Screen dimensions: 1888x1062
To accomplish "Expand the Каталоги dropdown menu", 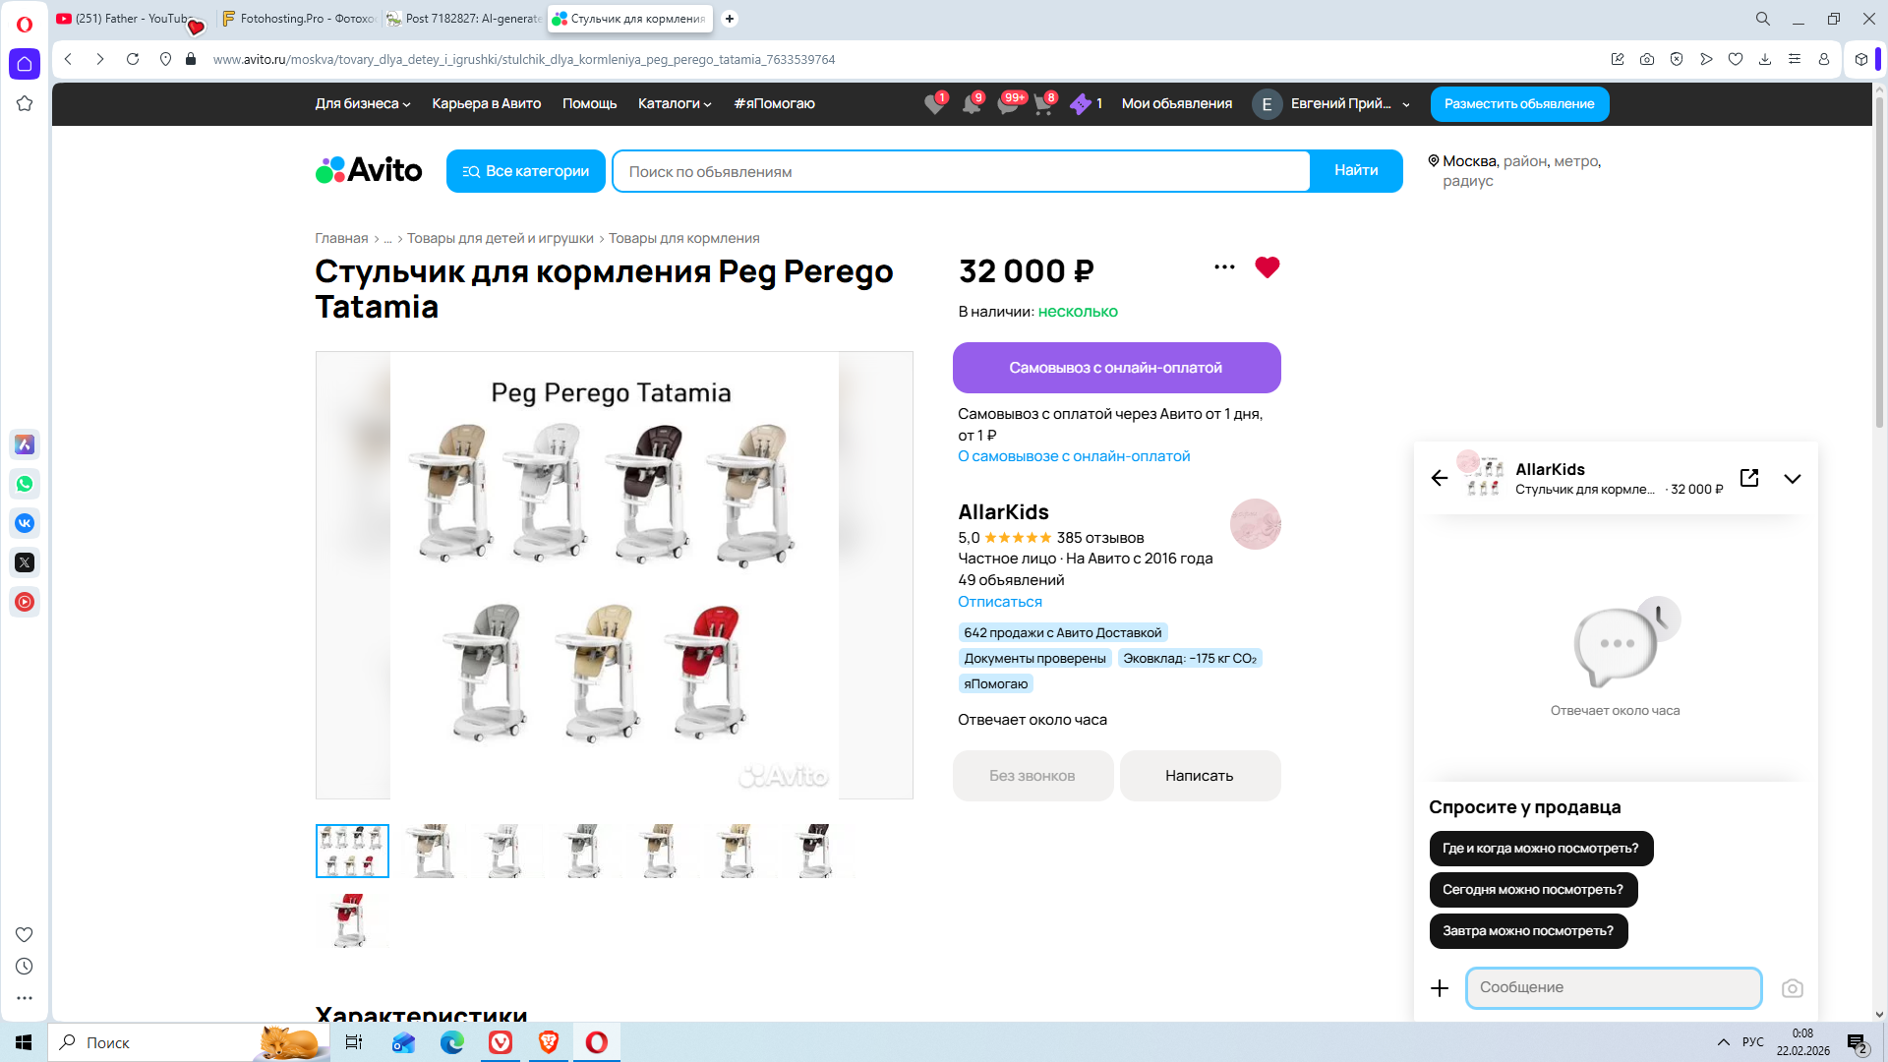I will pos(674,104).
